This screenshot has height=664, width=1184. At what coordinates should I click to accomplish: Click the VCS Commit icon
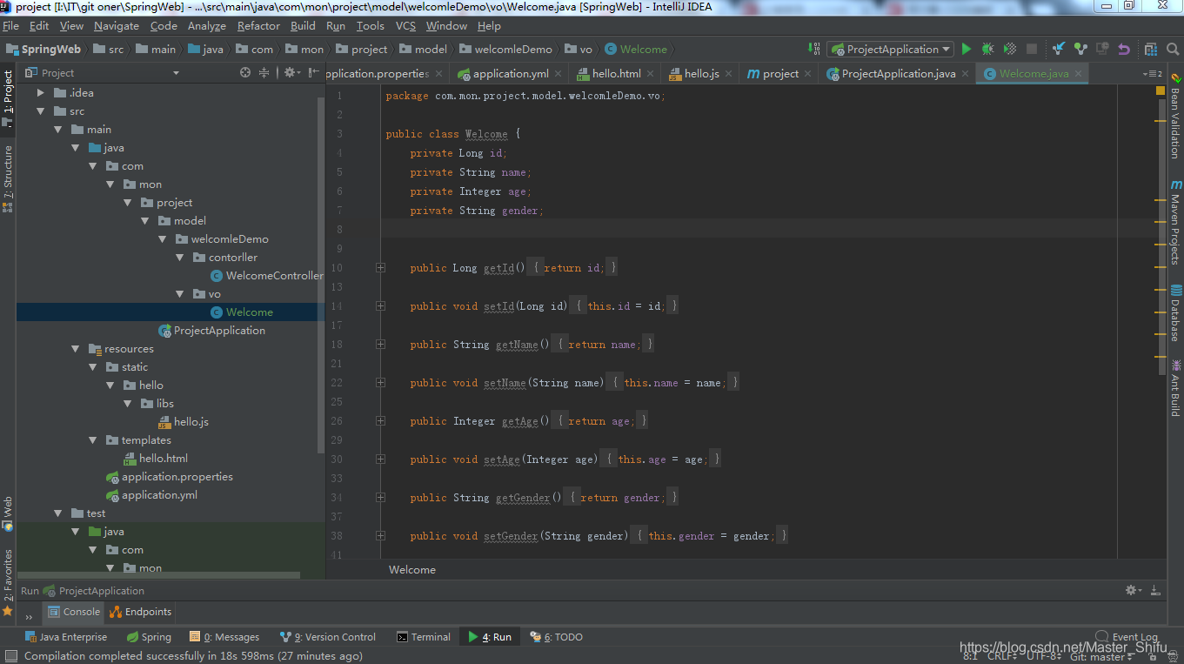(x=1080, y=50)
